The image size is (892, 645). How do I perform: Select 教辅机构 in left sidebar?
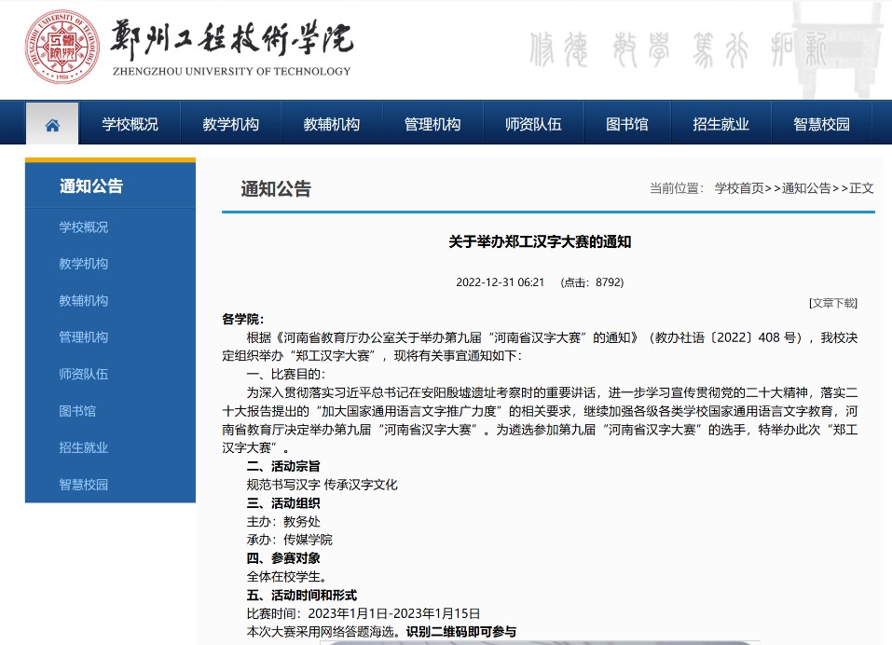point(84,300)
